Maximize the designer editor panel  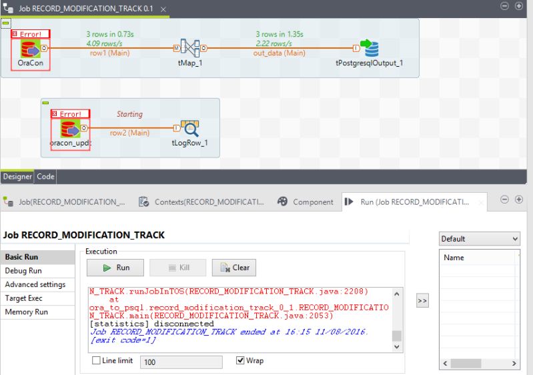519,6
